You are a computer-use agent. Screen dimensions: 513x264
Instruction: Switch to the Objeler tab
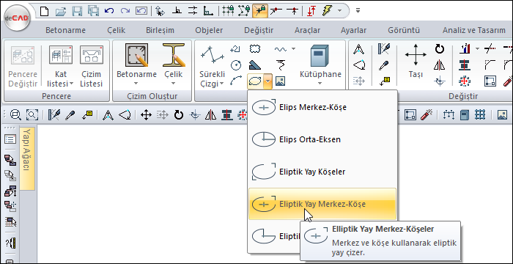coord(209,31)
